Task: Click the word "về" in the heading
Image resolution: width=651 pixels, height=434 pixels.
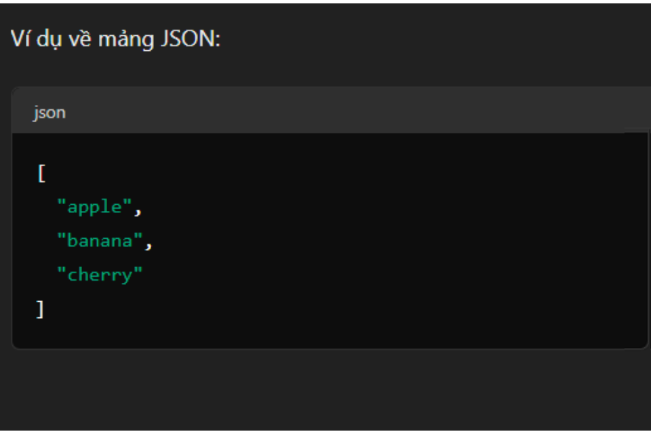Action: [x=83, y=39]
